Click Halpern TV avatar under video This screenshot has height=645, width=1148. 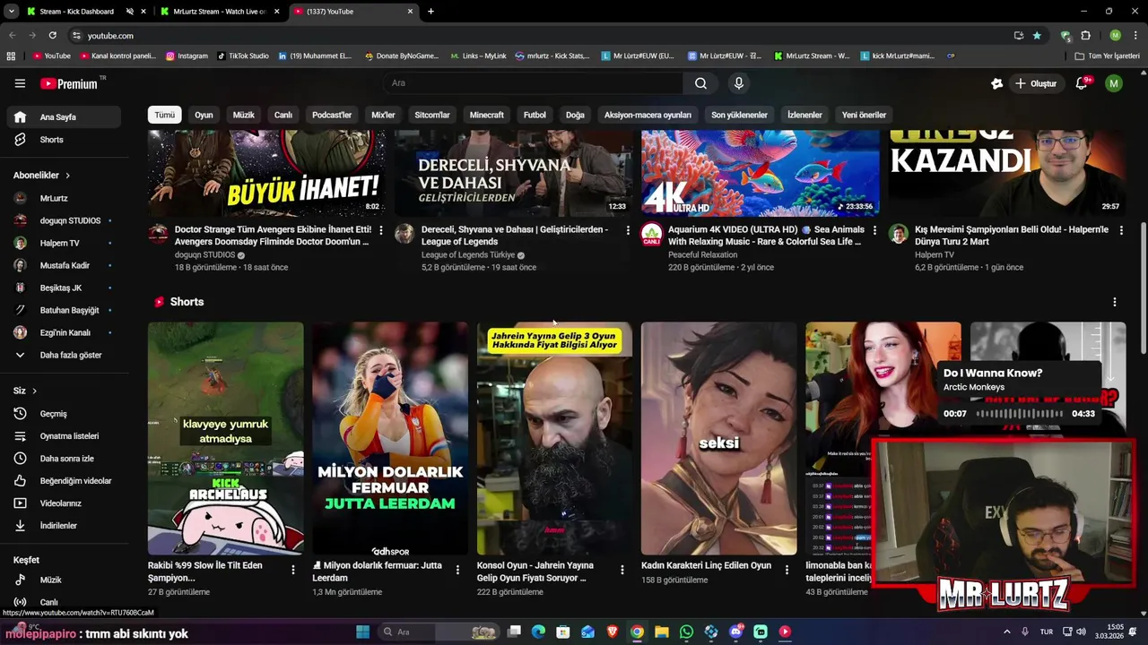(x=898, y=234)
